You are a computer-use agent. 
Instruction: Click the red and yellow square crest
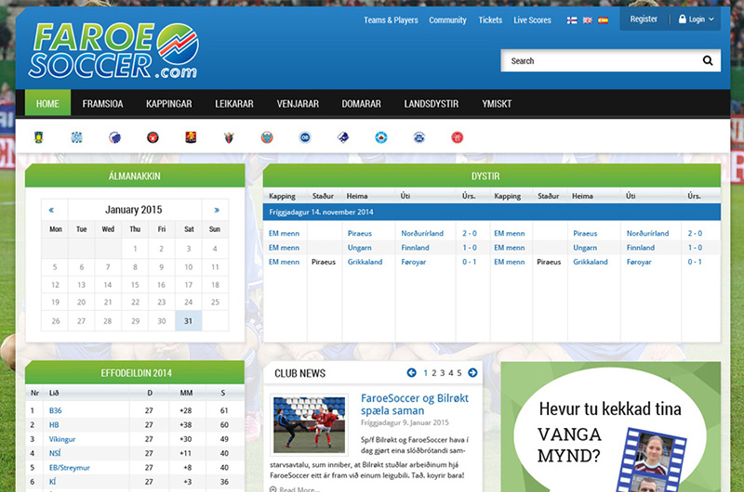[191, 137]
